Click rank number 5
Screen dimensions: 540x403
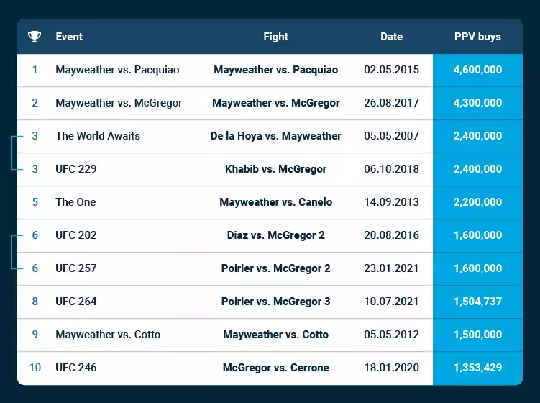[35, 202]
